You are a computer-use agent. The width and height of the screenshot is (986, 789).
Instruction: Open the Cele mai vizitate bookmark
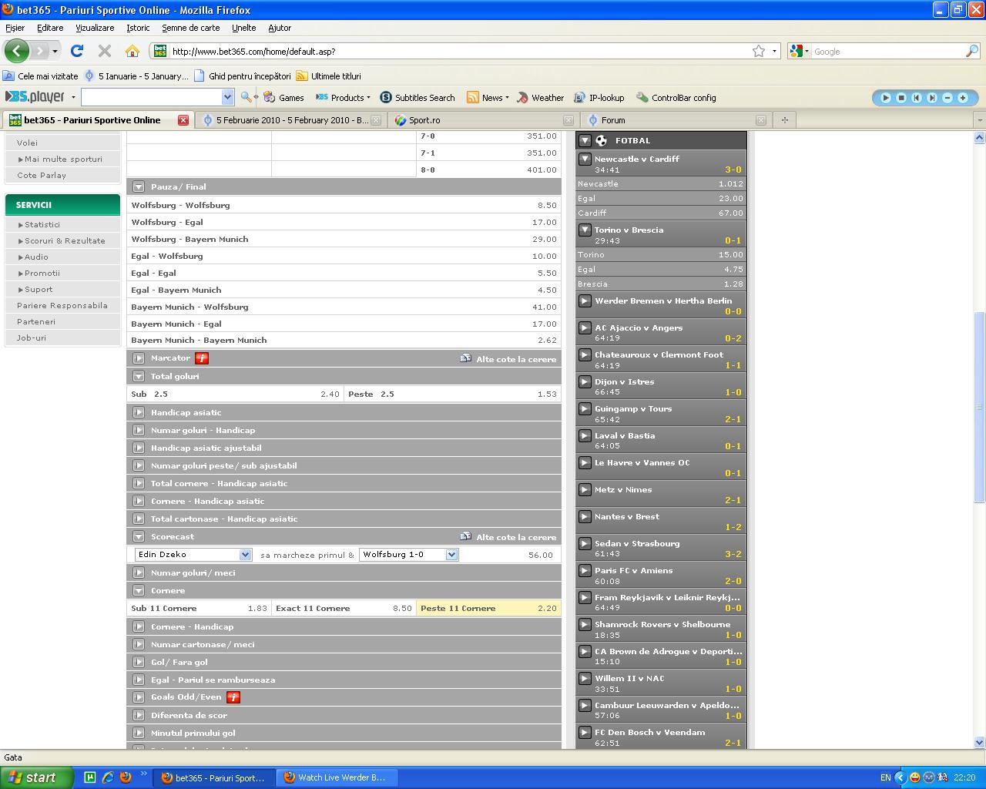coord(40,76)
